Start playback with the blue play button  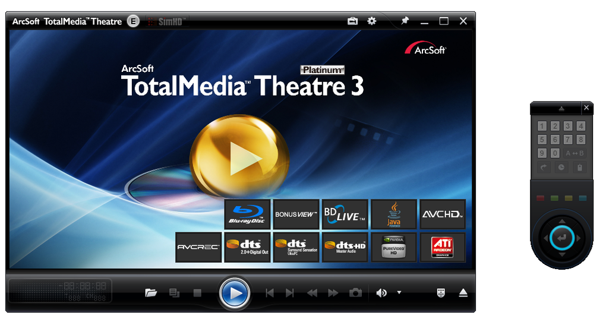click(x=234, y=293)
